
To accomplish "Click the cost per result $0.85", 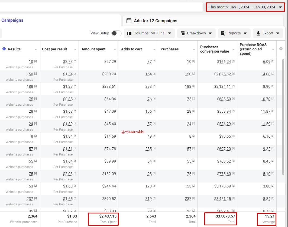I will point(68,99).
